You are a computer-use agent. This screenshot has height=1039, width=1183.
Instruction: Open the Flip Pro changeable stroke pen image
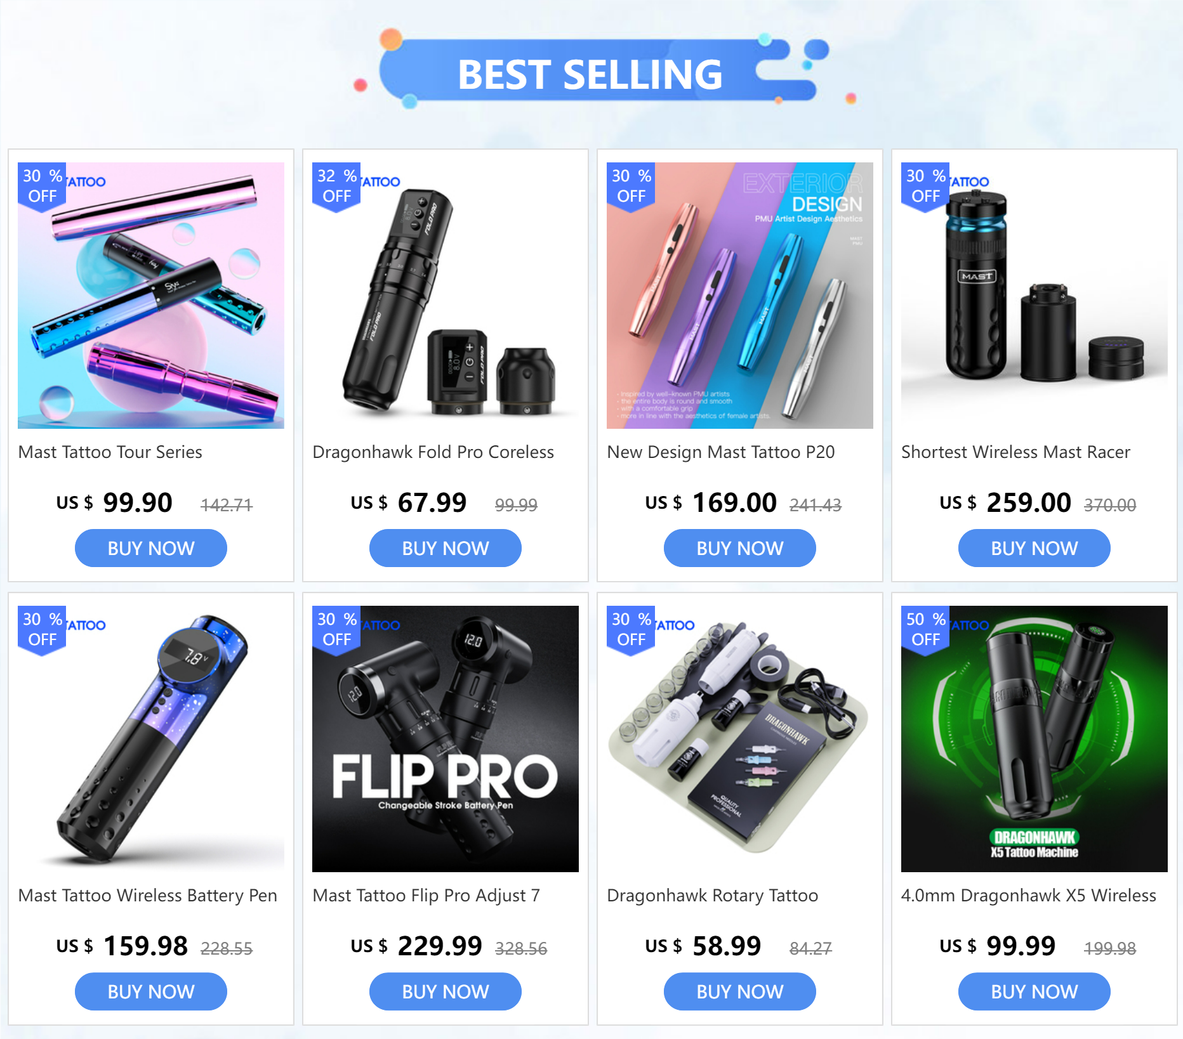click(x=446, y=739)
